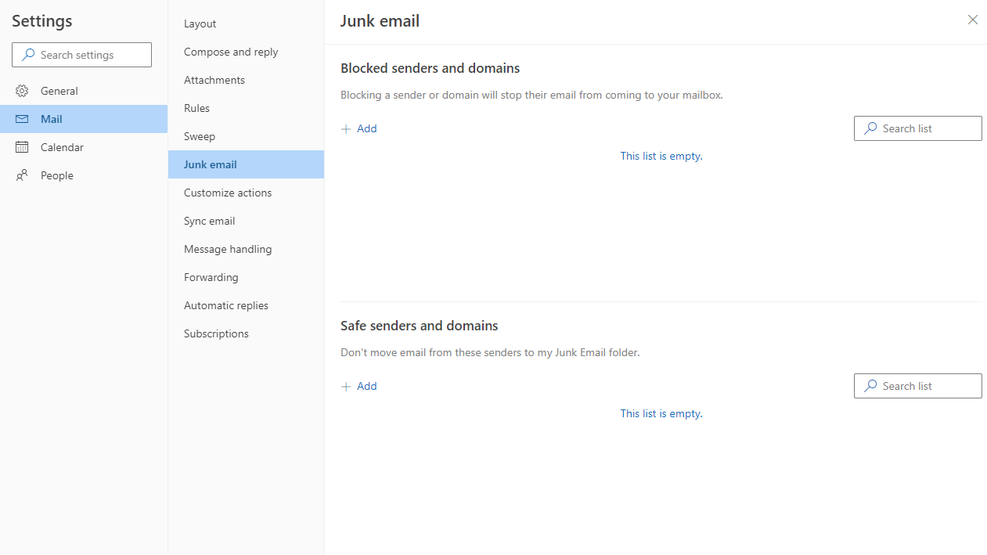The width and height of the screenshot is (987, 555).
Task: Add a safe sender or domain
Action: 359,386
